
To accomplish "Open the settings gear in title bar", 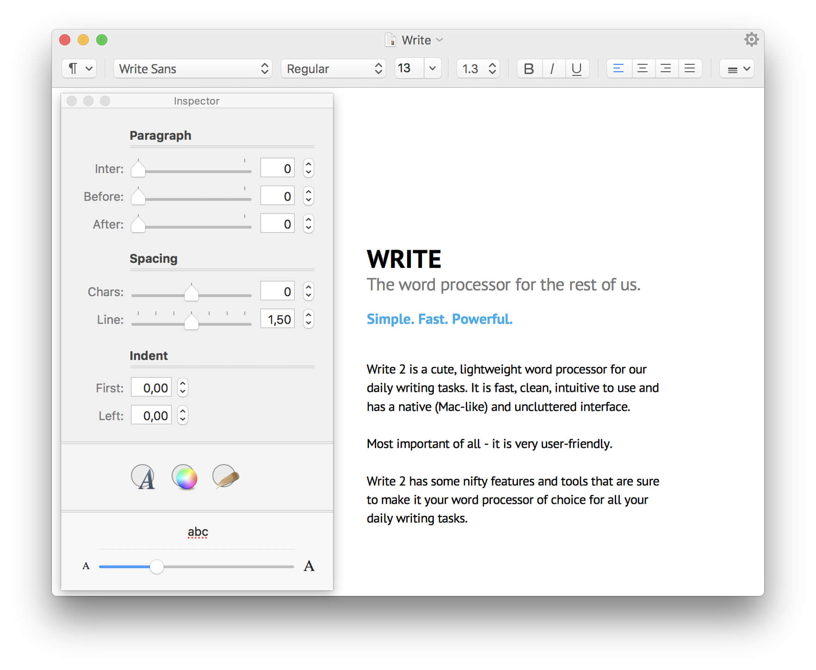I will click(x=752, y=39).
